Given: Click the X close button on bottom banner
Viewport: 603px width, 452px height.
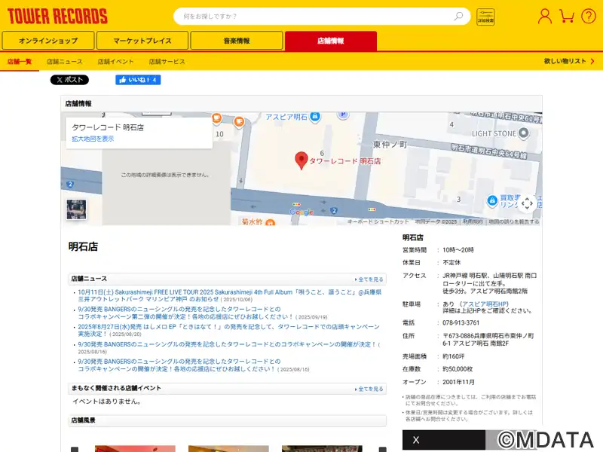Looking at the screenshot, I should tap(416, 440).
